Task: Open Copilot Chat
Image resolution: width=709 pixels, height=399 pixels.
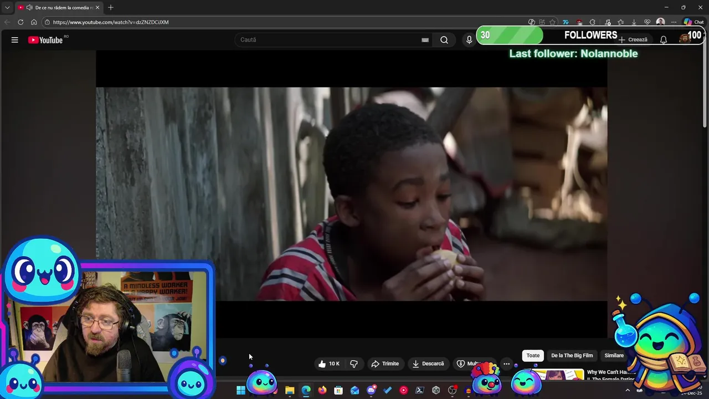Action: (693, 22)
